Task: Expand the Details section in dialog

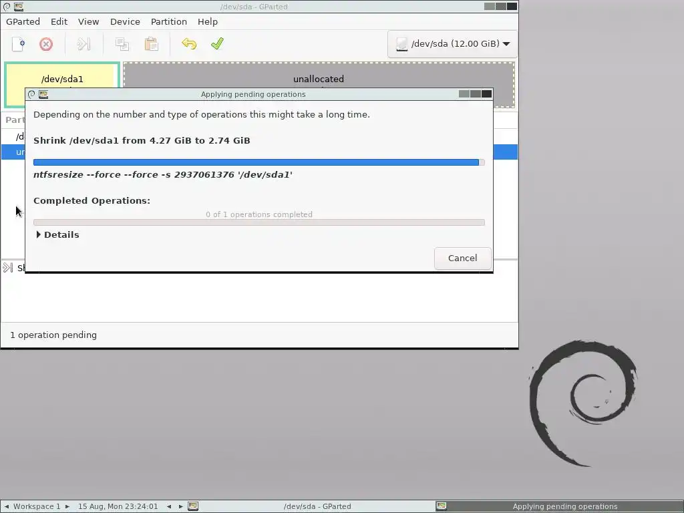Action: coord(57,234)
